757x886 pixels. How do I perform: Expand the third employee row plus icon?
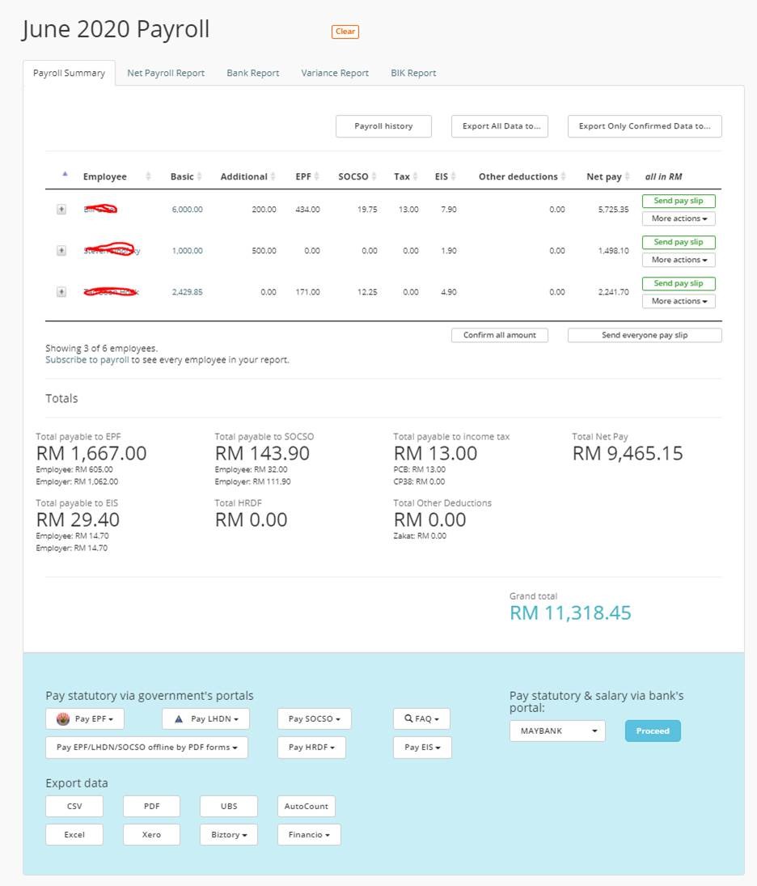point(61,292)
